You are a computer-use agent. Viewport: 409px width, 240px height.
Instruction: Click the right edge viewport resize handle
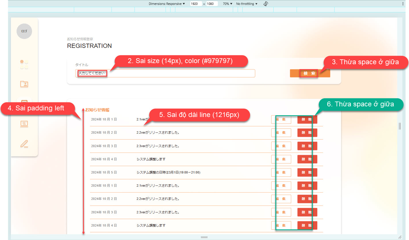coord(400,126)
